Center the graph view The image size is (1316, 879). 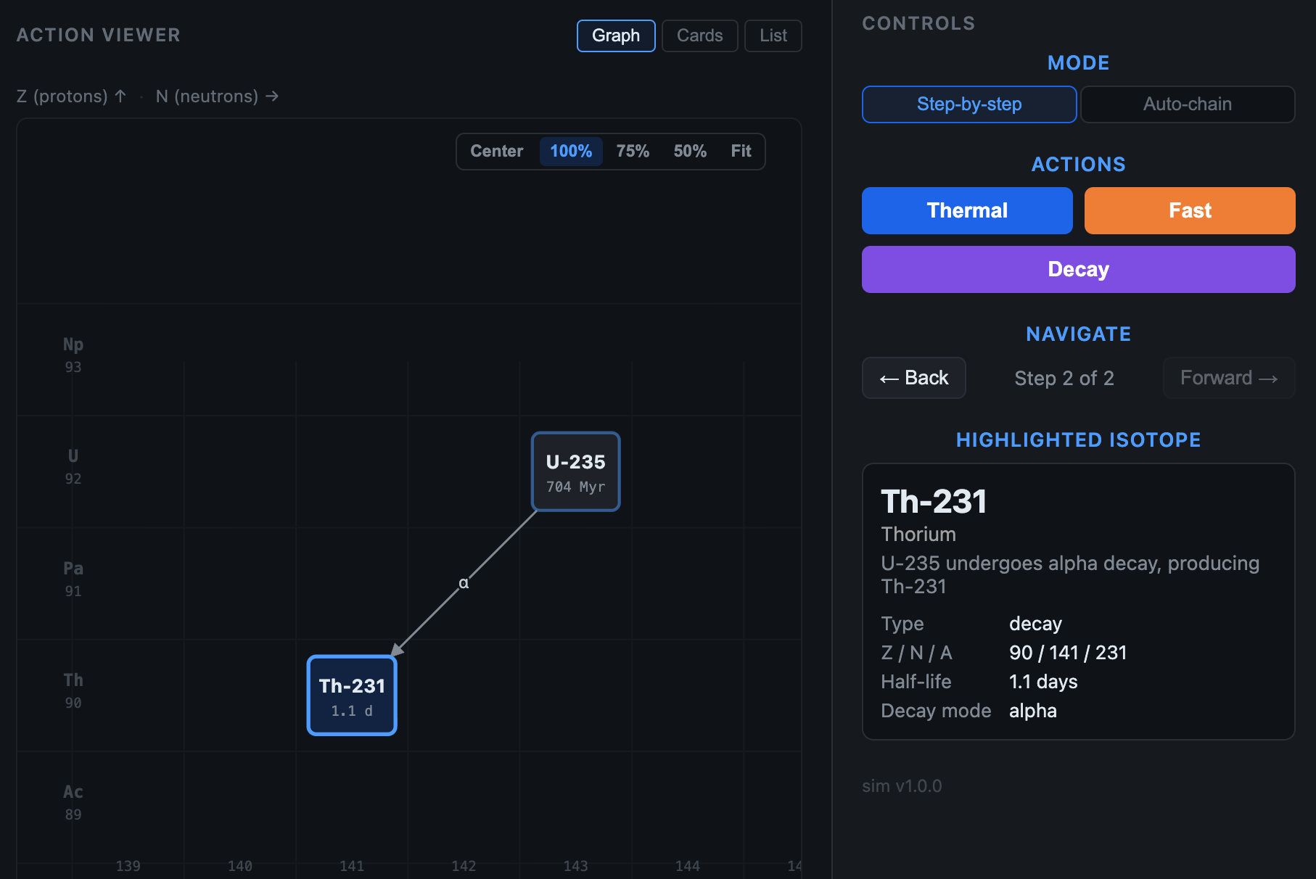click(x=497, y=152)
